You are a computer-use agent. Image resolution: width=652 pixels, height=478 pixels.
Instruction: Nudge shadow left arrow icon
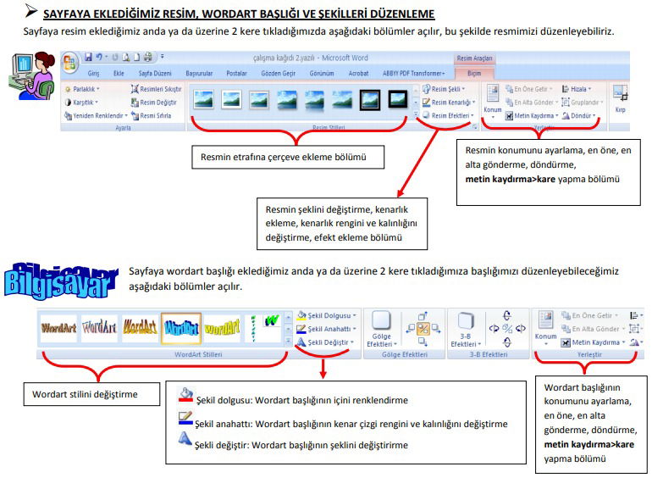point(410,329)
